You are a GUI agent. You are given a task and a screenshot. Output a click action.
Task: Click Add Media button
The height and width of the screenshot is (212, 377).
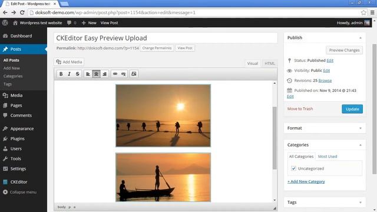tap(69, 62)
